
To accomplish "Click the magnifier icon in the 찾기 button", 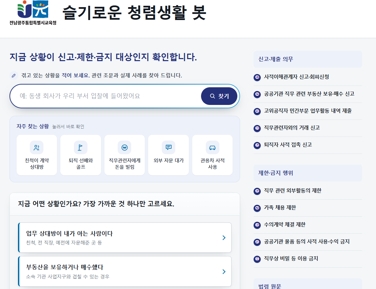I will (213, 96).
